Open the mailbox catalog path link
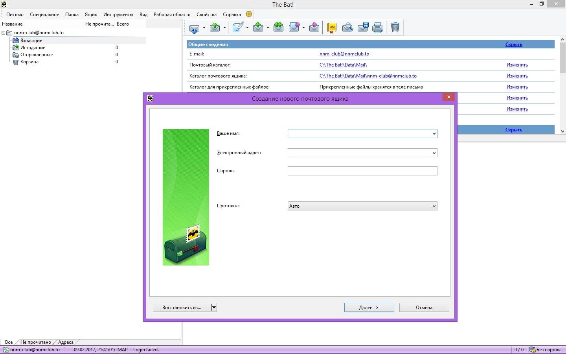Viewport: 566px width, 354px height. coord(368,76)
